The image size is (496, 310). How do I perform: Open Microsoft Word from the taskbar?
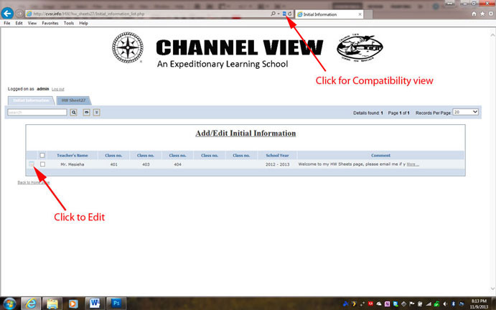pyautogui.click(x=94, y=302)
